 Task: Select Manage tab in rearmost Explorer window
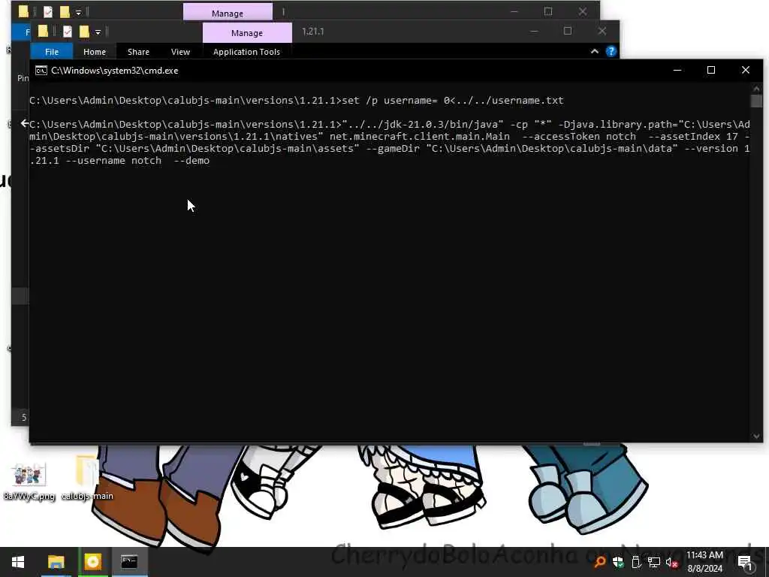[x=228, y=14]
